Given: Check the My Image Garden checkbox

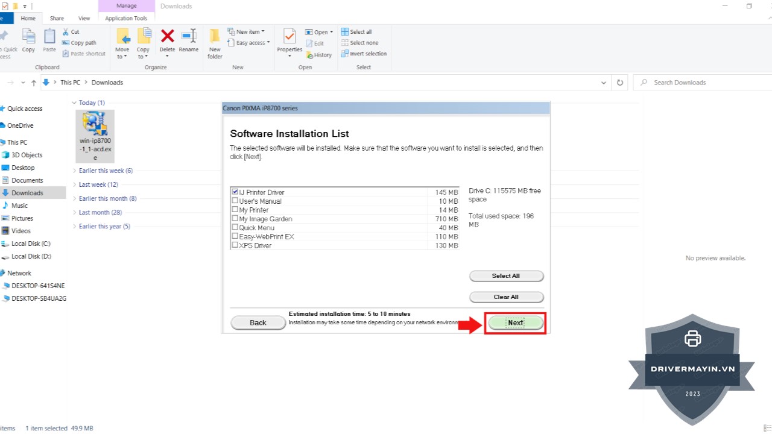Looking at the screenshot, I should pyautogui.click(x=235, y=219).
